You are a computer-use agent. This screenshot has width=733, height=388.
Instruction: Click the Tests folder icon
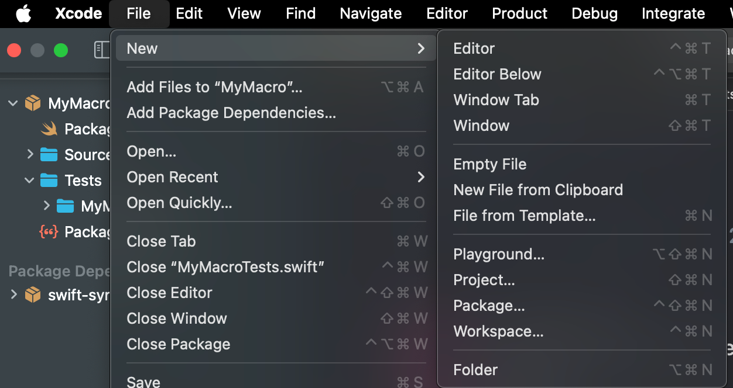coord(49,181)
